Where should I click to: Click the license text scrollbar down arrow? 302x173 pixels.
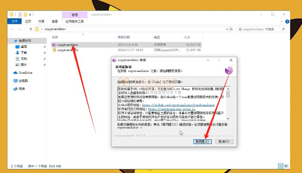pyautogui.click(x=228, y=118)
